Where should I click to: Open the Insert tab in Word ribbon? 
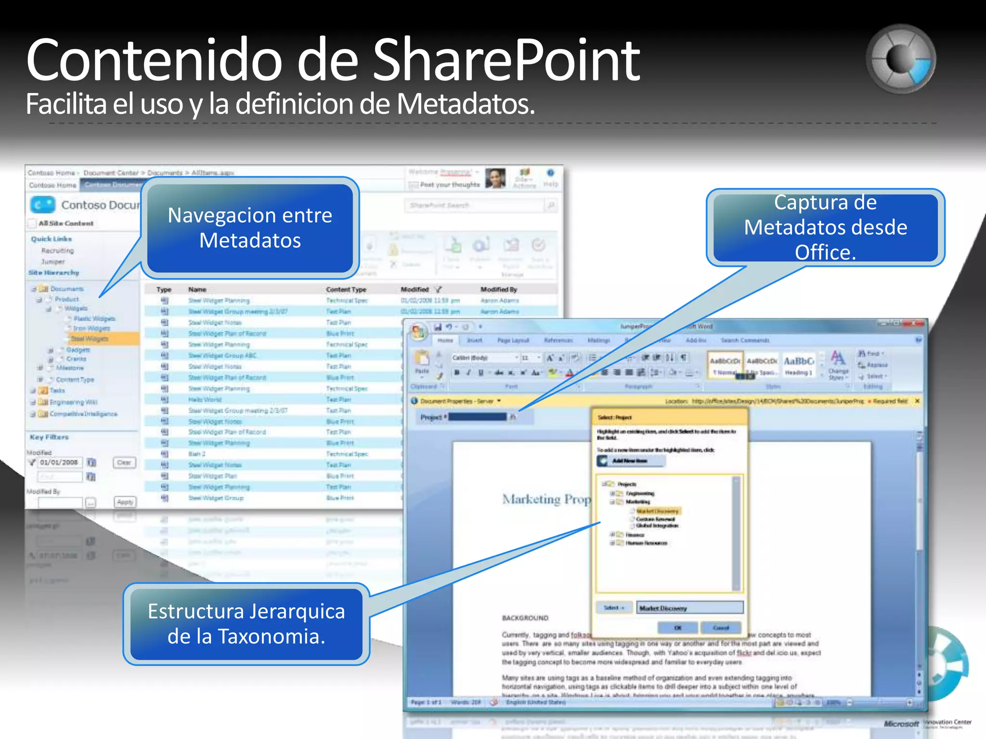click(475, 340)
